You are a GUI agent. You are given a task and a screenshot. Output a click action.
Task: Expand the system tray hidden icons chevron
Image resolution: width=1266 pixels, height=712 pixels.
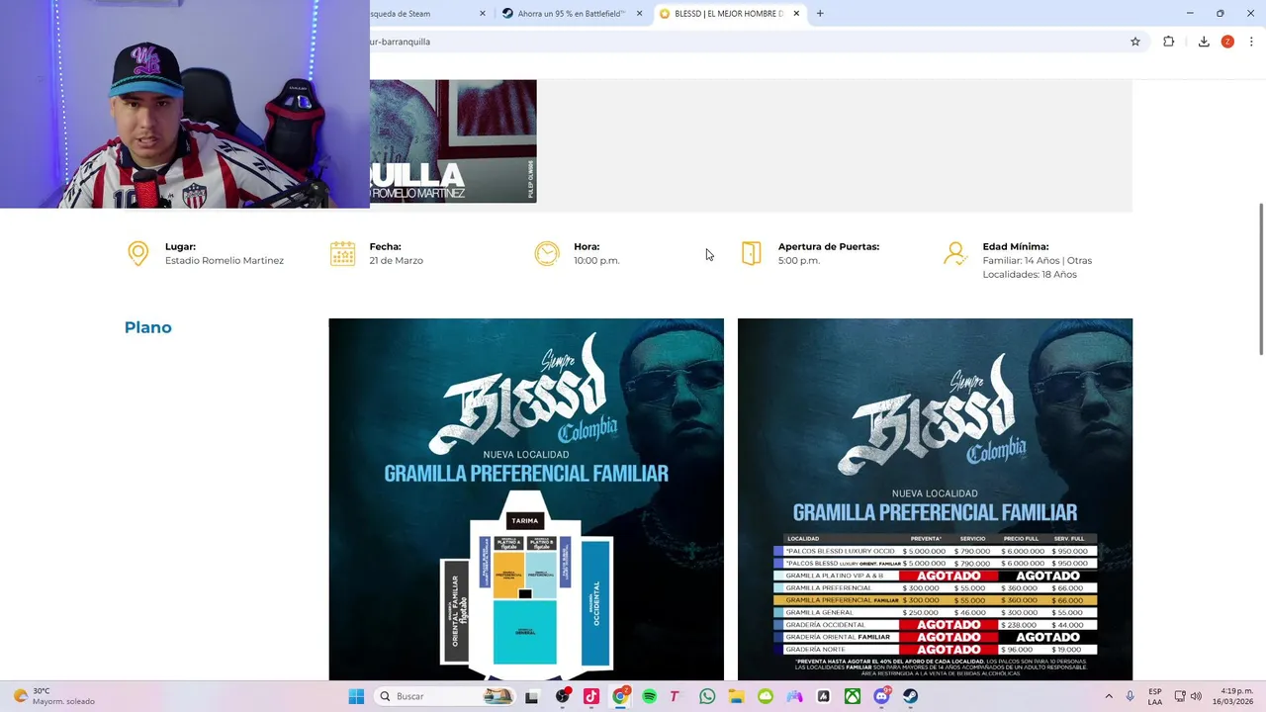[1109, 696]
